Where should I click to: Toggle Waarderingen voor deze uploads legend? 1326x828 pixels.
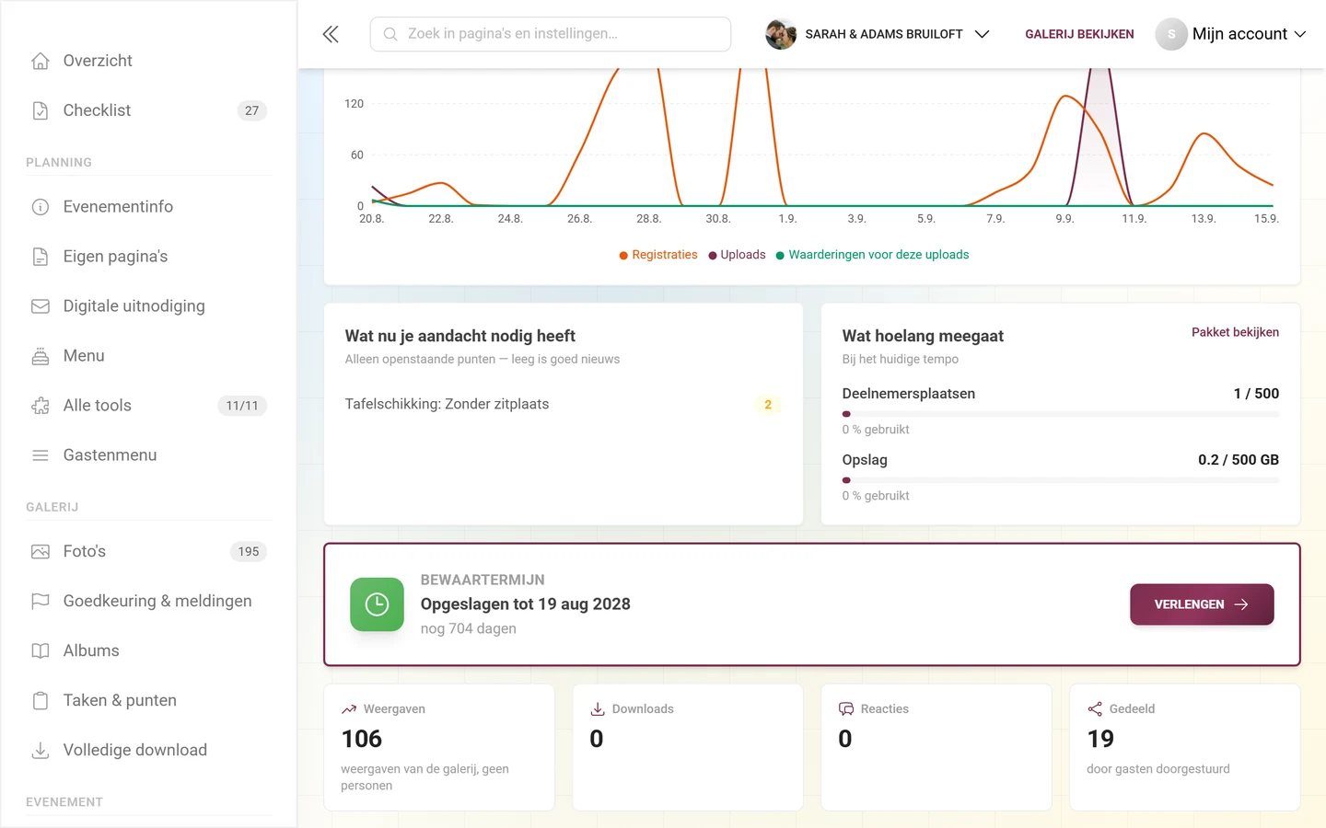872,255
